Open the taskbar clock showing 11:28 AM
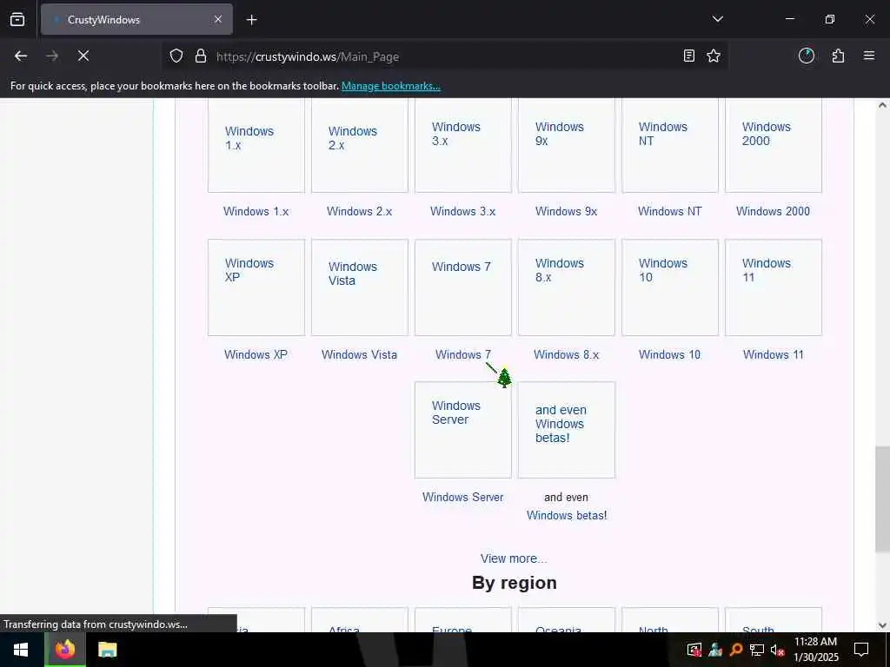This screenshot has width=890, height=667. click(x=815, y=650)
